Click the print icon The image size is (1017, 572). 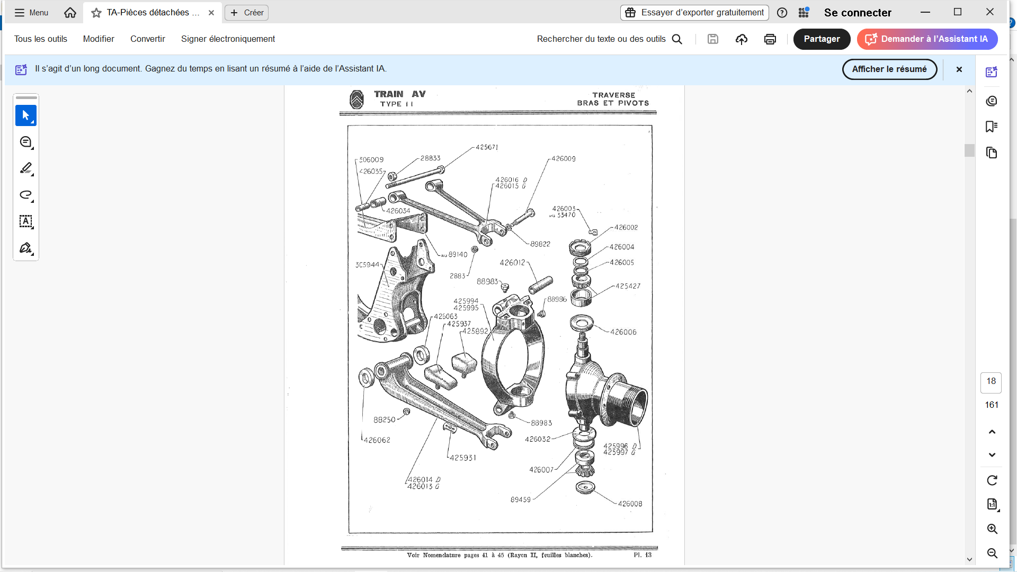(x=770, y=39)
